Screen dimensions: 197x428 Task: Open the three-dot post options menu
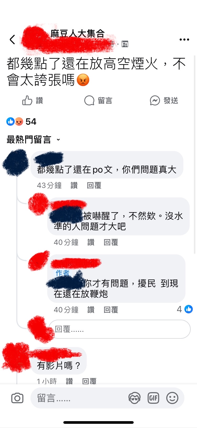pos(184,40)
